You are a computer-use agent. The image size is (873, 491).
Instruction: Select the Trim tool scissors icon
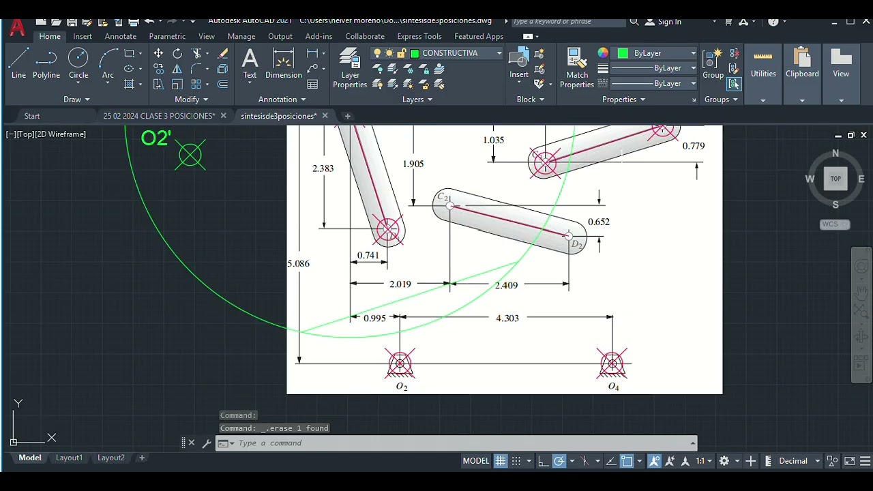(x=197, y=53)
